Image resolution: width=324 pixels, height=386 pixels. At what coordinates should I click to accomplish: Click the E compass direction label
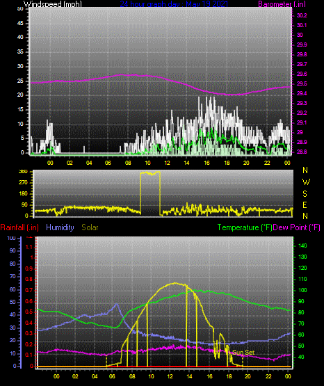(x=305, y=204)
